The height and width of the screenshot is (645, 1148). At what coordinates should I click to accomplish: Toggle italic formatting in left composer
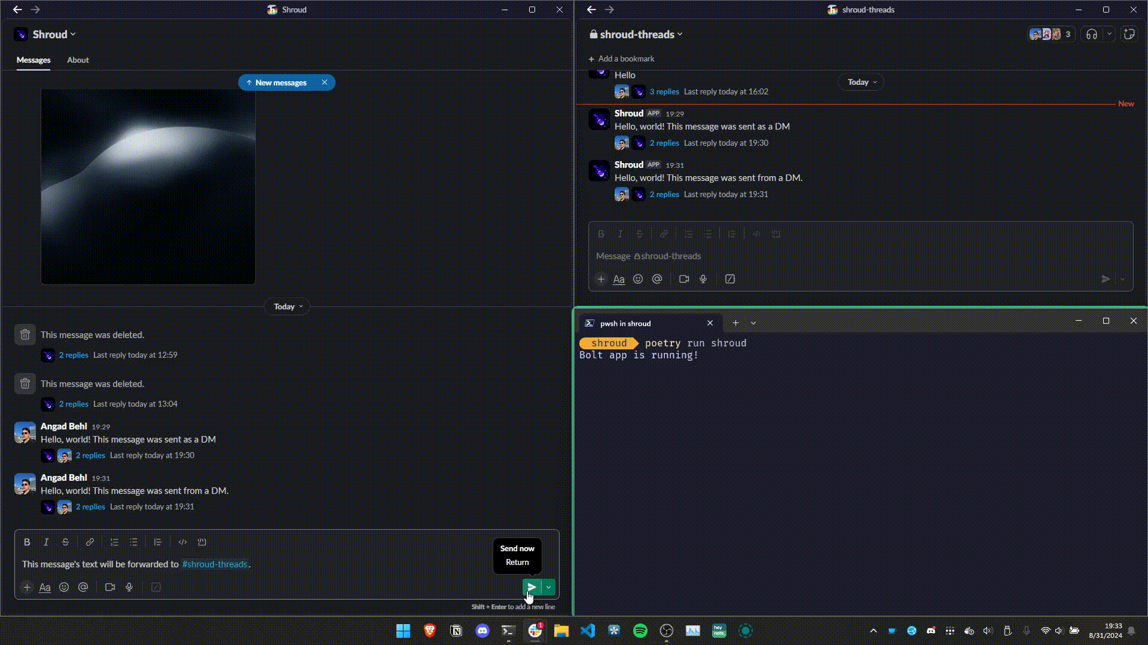click(46, 542)
